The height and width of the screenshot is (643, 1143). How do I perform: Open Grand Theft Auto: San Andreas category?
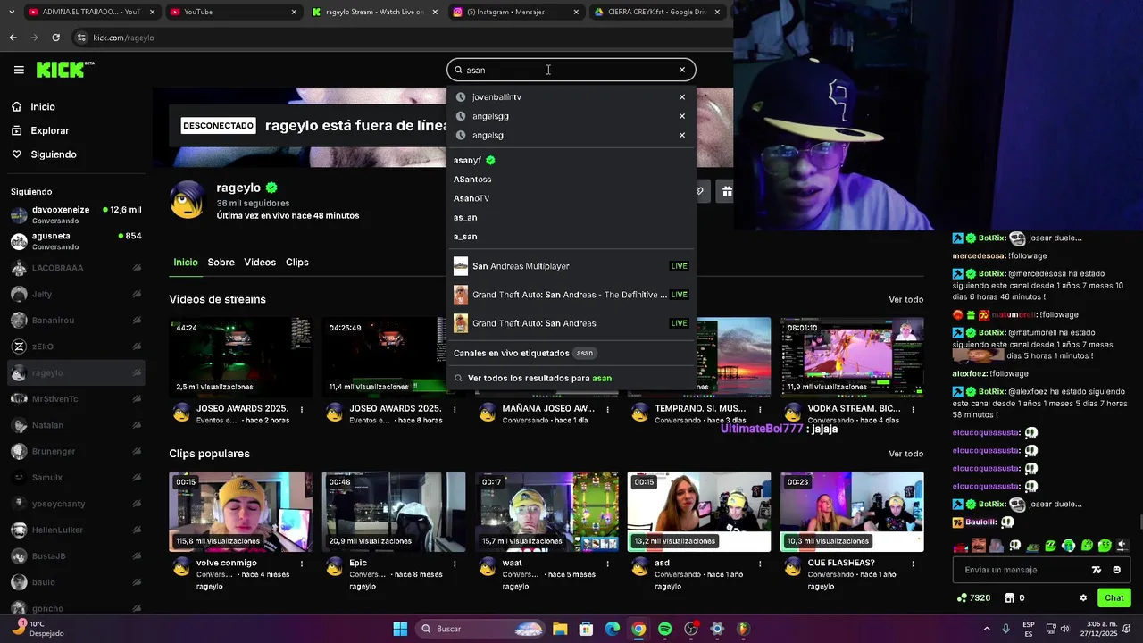(571, 323)
